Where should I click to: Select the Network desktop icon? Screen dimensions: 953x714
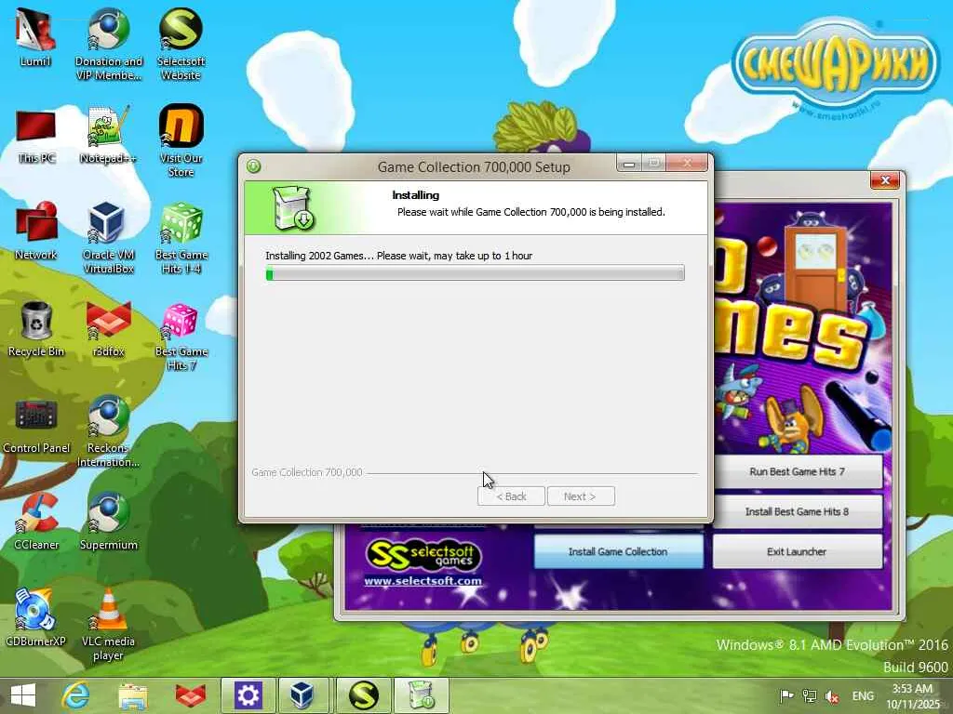point(36,231)
